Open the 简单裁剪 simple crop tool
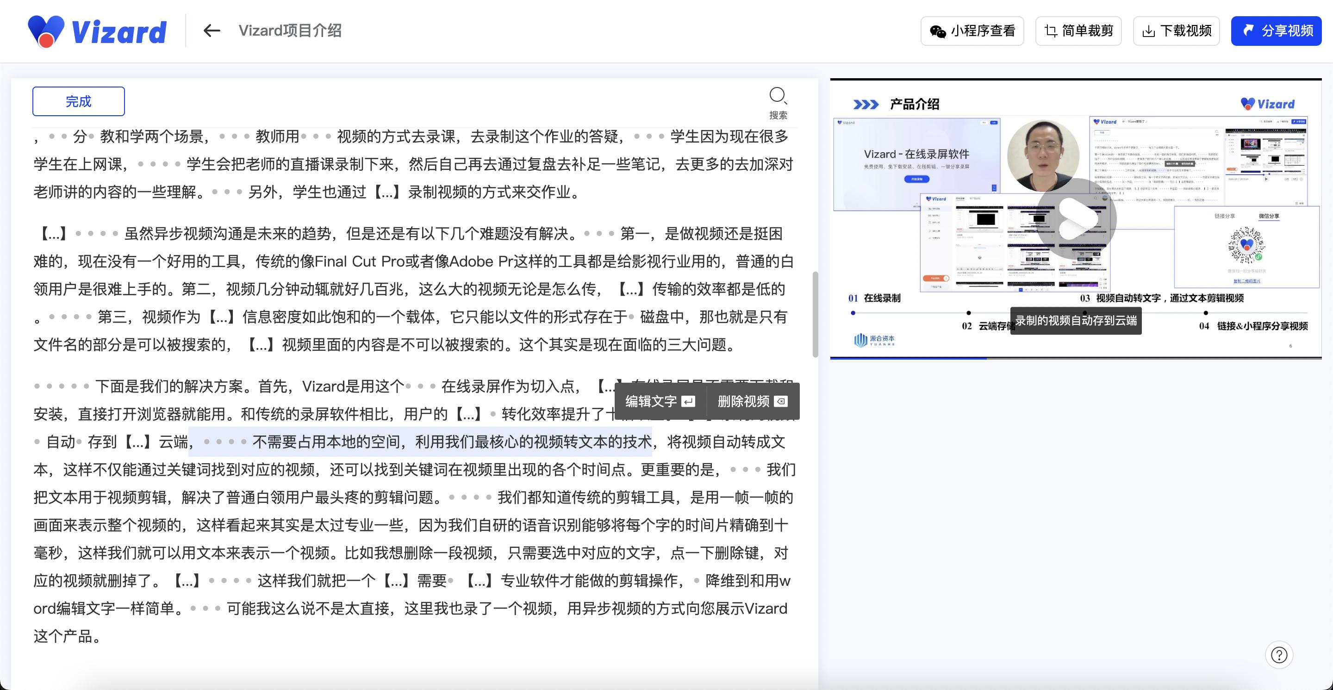 pos(1078,31)
